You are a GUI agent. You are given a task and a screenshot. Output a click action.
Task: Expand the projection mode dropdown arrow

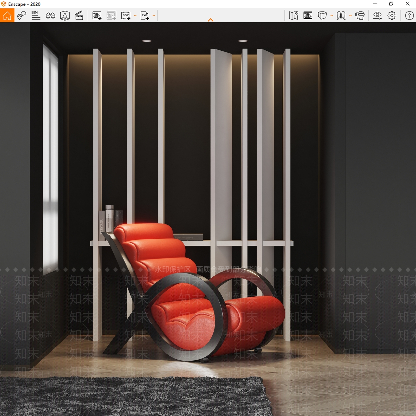pyautogui.click(x=331, y=16)
